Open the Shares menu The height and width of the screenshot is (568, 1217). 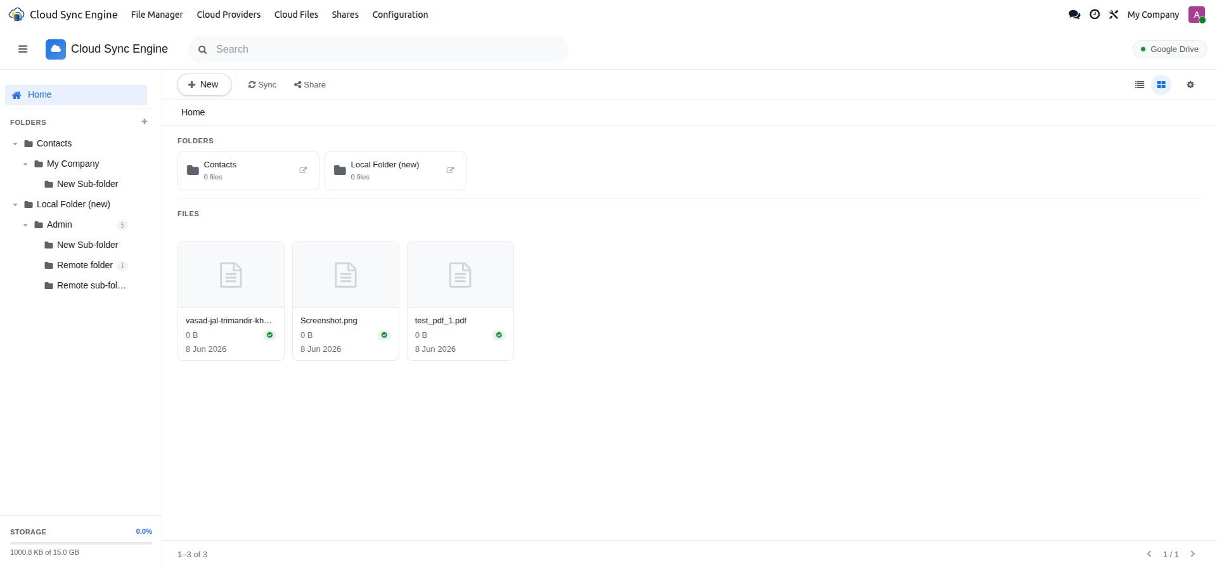(345, 15)
